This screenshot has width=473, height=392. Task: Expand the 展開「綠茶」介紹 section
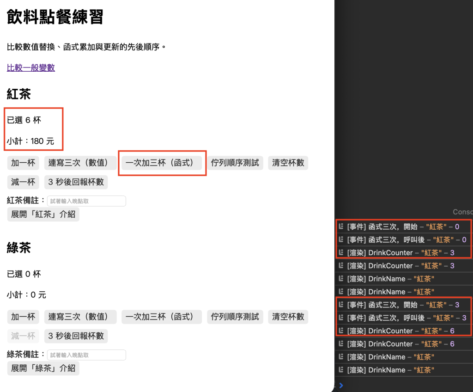[x=43, y=368]
